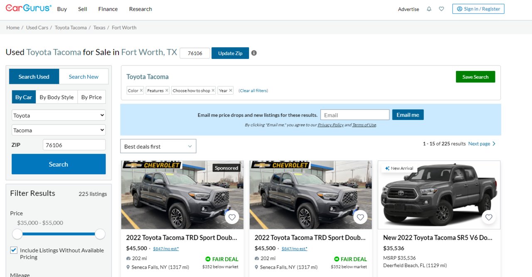Image resolution: width=532 pixels, height=277 pixels.
Task: Click the Next page chevron arrow
Action: click(x=494, y=144)
